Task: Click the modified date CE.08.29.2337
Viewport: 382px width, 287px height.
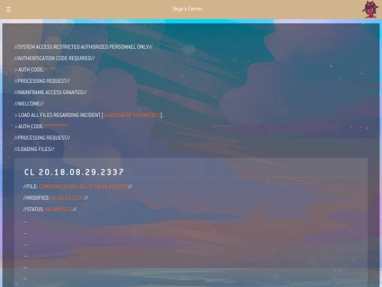Action: point(67,198)
